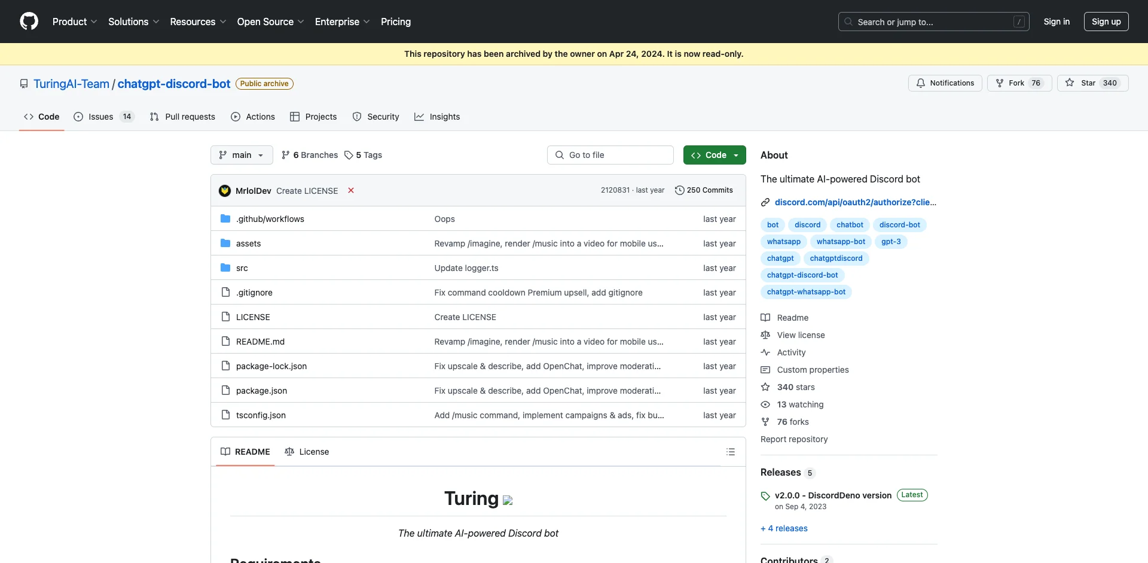
Task: Click the package-lock.json file icon
Action: pos(225,366)
